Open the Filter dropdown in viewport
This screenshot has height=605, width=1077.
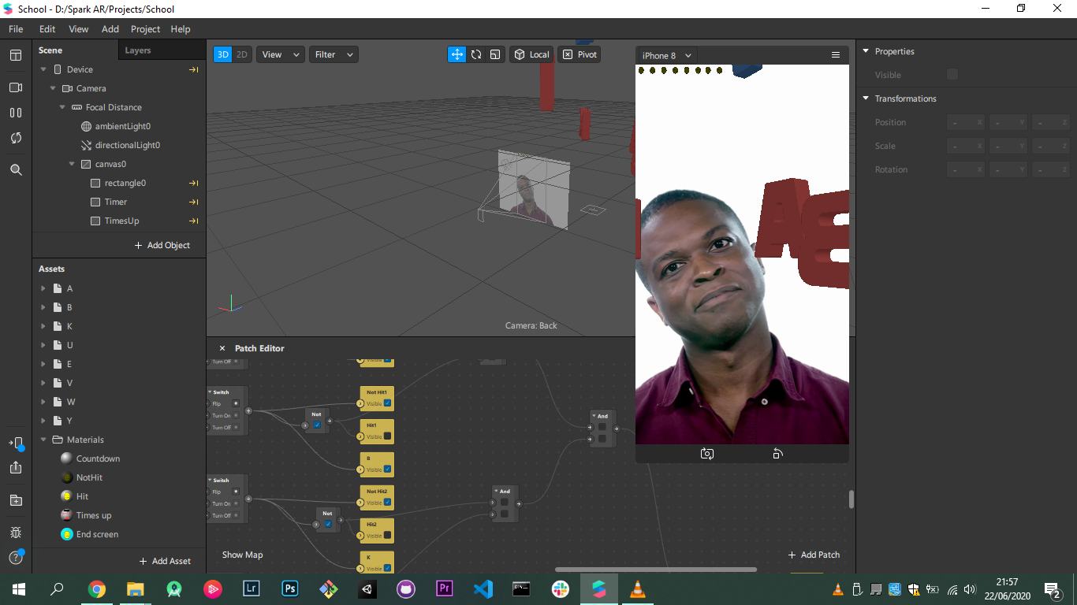pyautogui.click(x=334, y=54)
